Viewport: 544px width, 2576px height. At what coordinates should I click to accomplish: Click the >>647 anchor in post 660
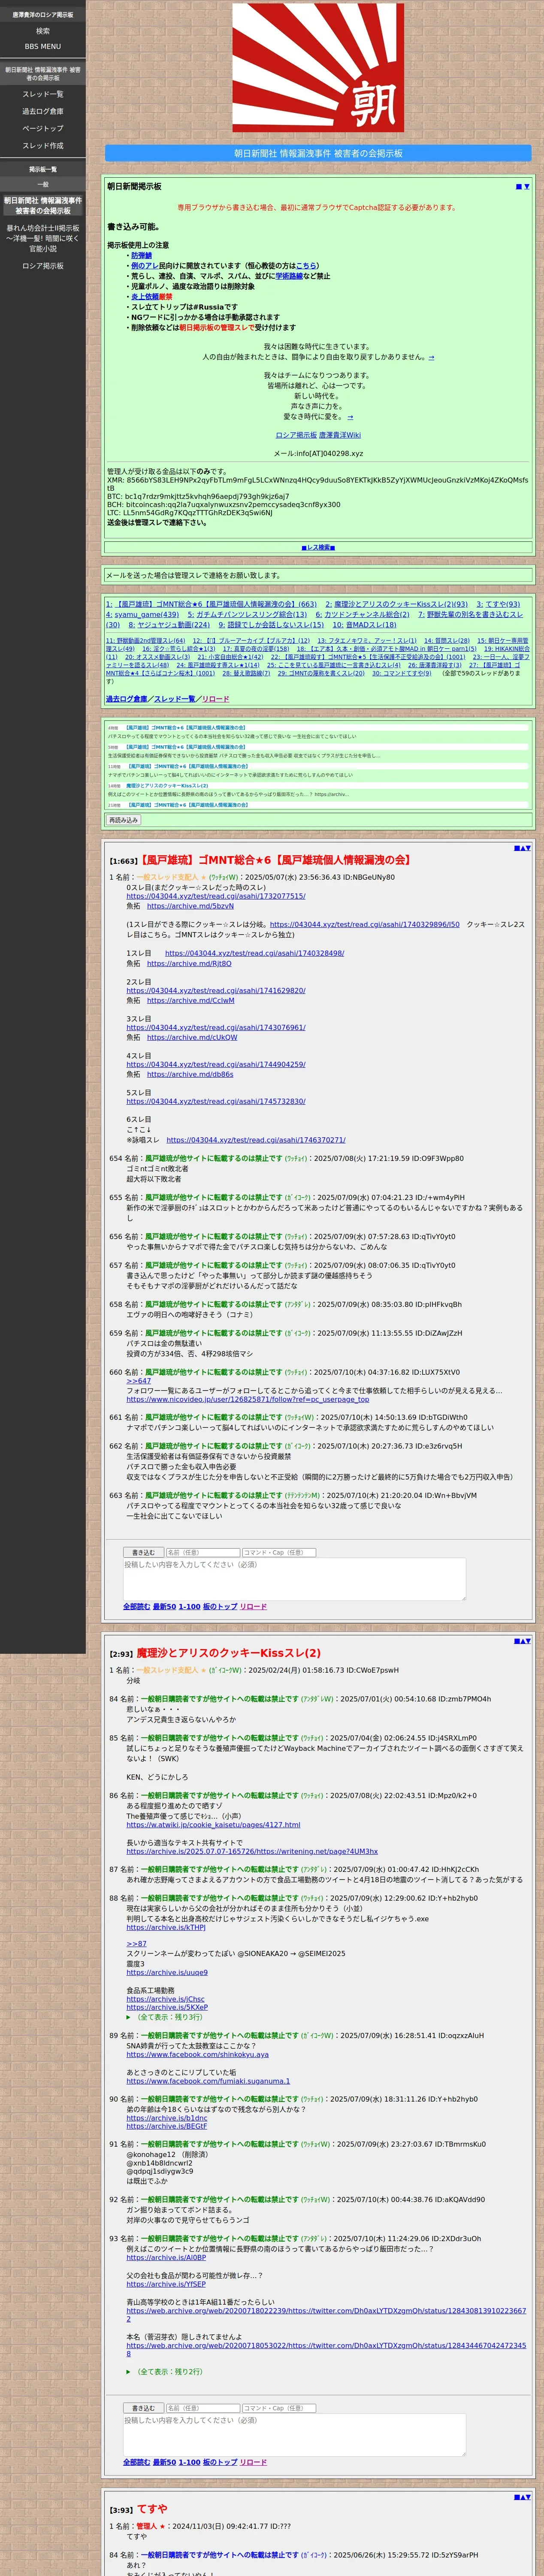tap(138, 1381)
